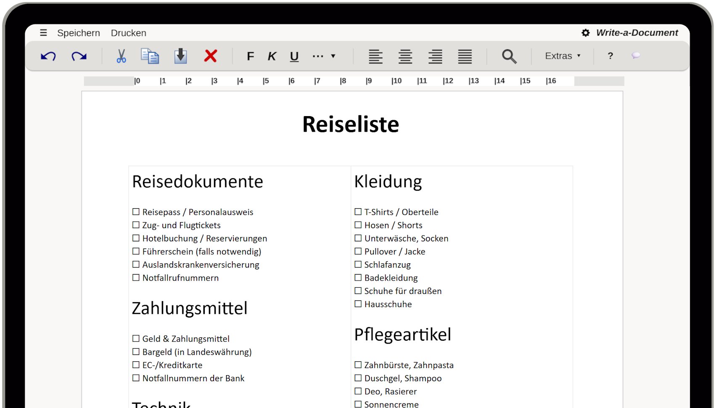Click the red X delete icon
716x408 pixels.
(x=211, y=56)
